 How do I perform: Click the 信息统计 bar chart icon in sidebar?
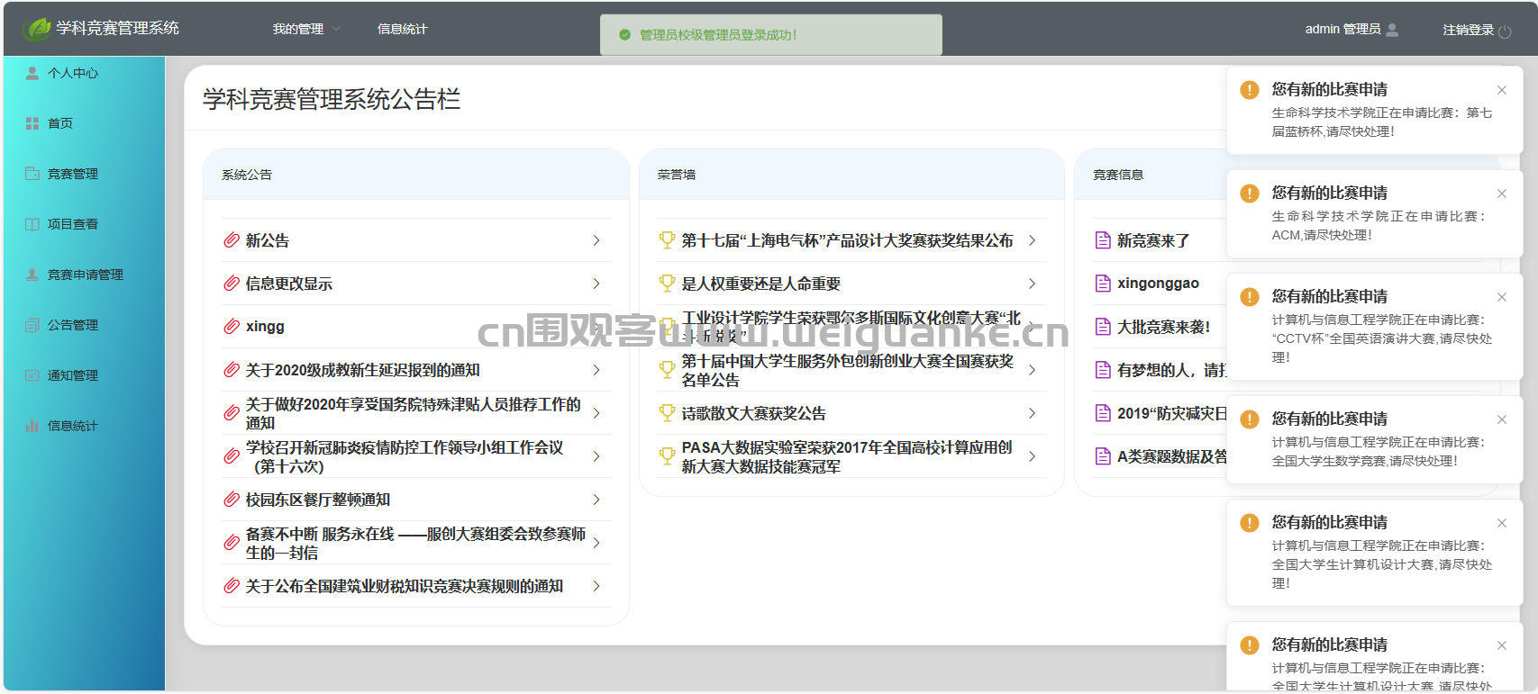(x=32, y=426)
